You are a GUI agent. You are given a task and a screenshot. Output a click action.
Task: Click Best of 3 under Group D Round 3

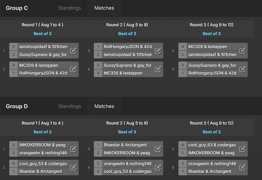(212, 132)
